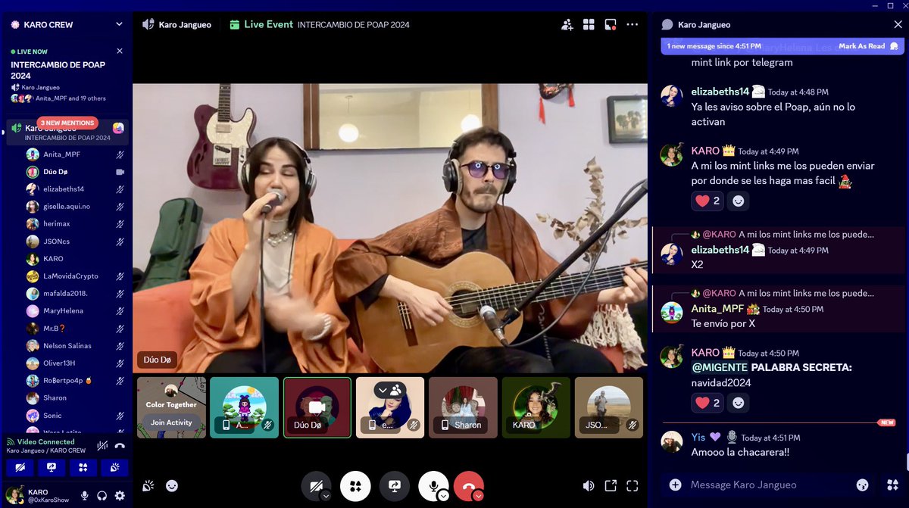Click heart reaction on PALABRA SECRETA message

pos(708,403)
